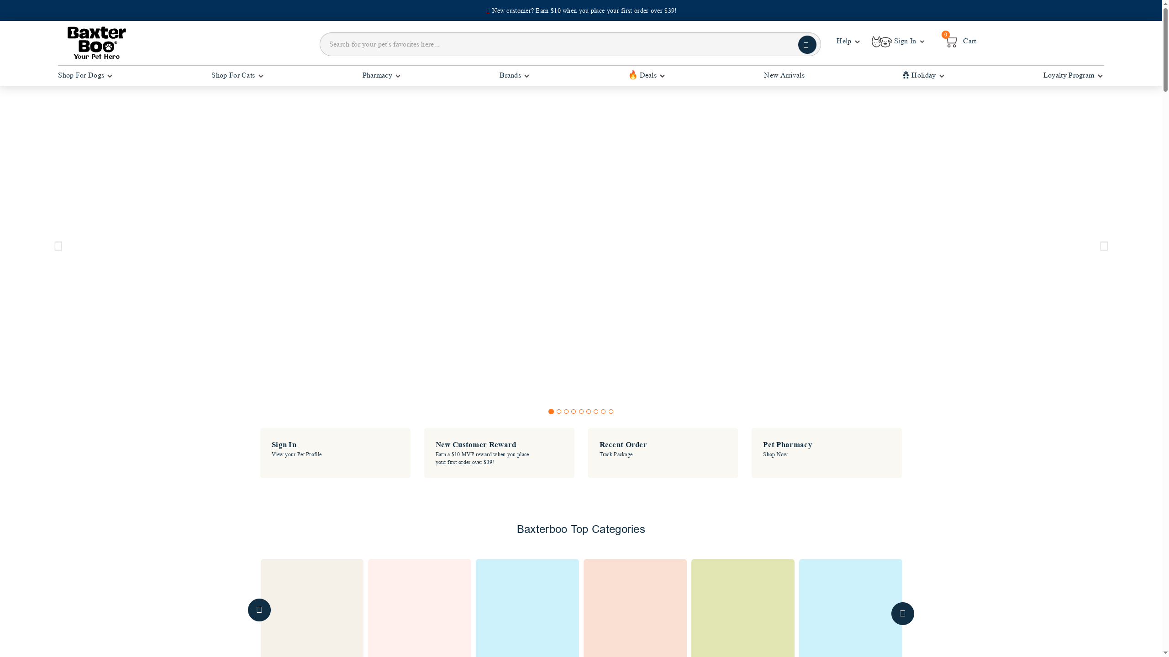Click the search magnifier icon
Image resolution: width=1169 pixels, height=657 pixels.
click(807, 44)
